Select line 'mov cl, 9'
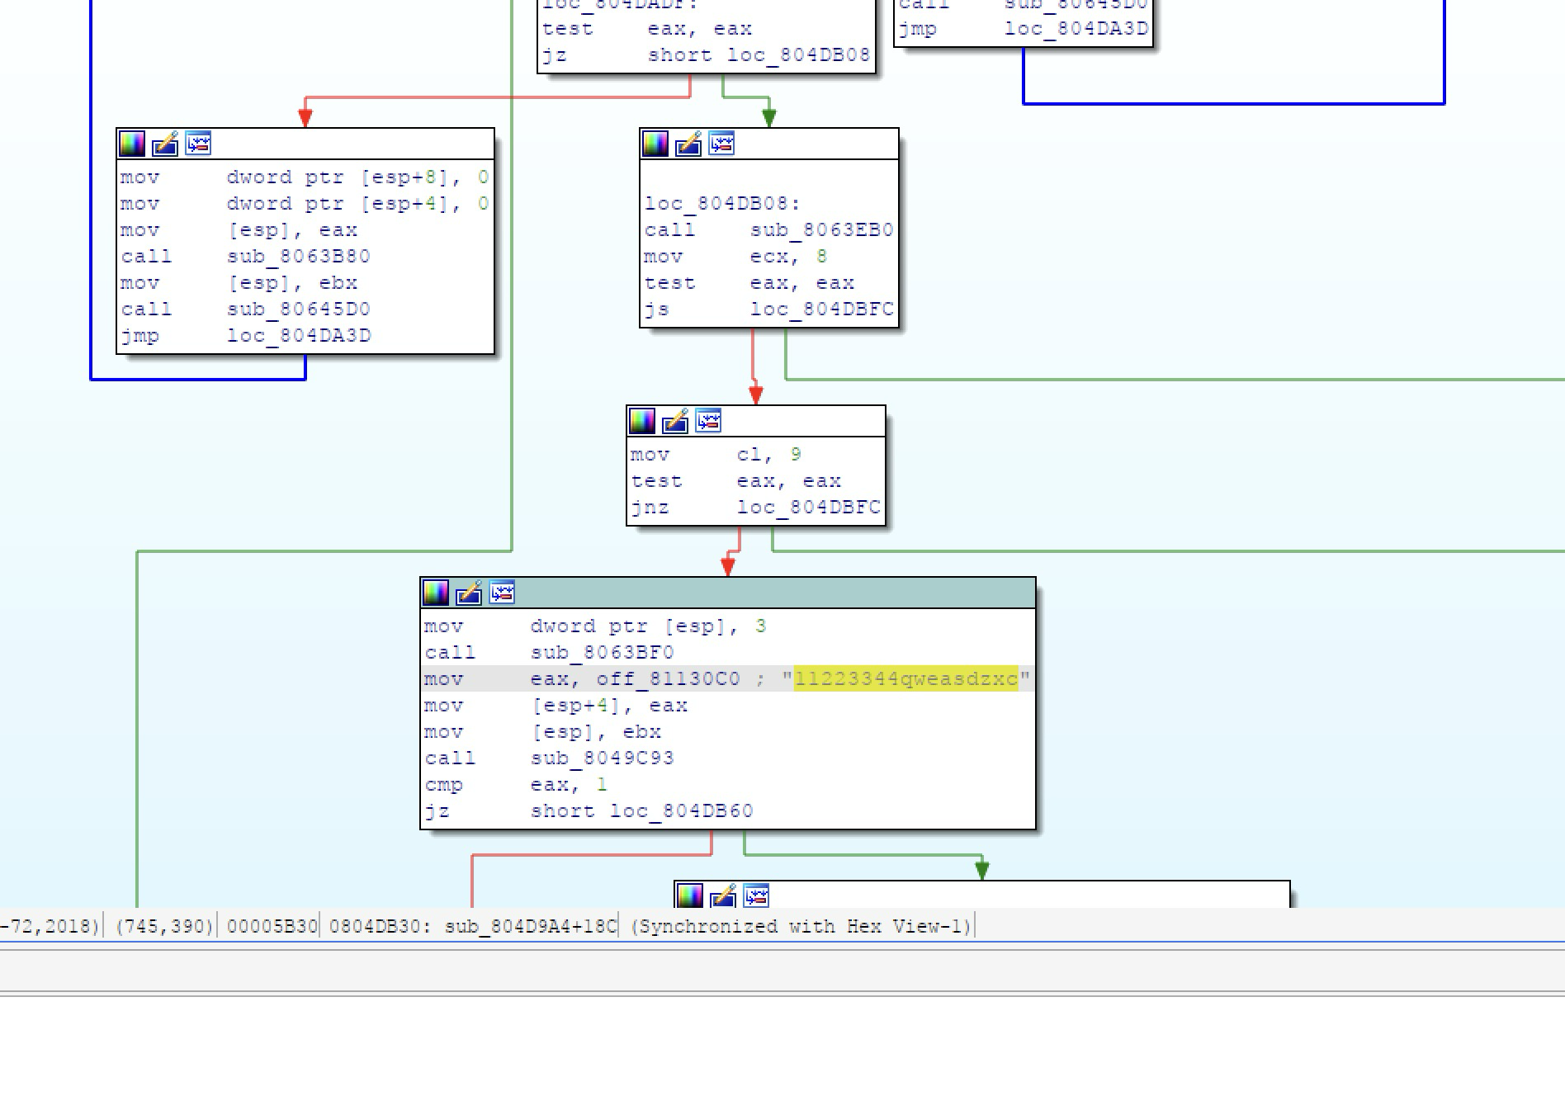Viewport: 1565px width, 1101px height. [x=716, y=455]
